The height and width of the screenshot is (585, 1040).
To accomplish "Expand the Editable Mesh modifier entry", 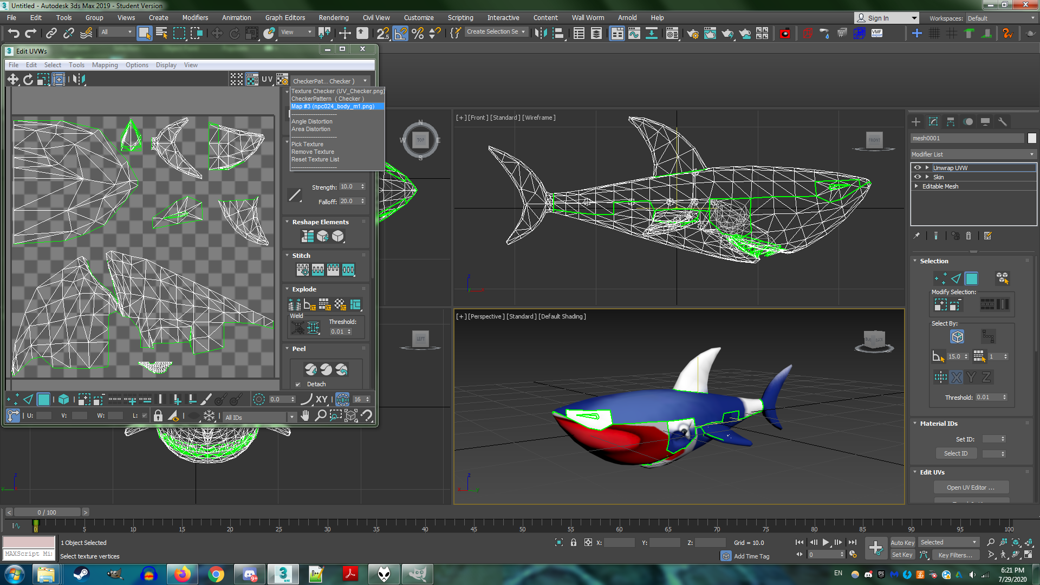I will point(916,186).
